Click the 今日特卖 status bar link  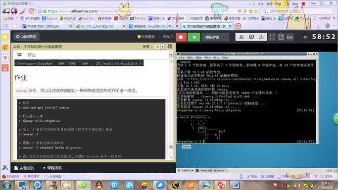(52, 177)
